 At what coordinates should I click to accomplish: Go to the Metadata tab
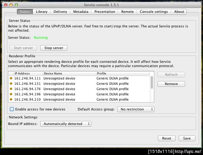[81, 11]
